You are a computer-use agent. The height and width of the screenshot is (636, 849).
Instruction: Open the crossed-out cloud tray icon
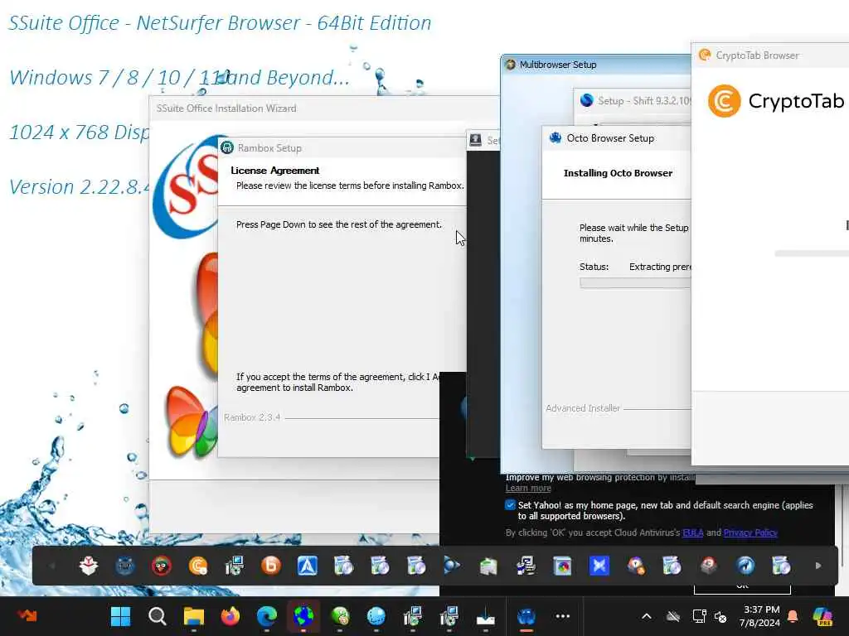click(673, 616)
